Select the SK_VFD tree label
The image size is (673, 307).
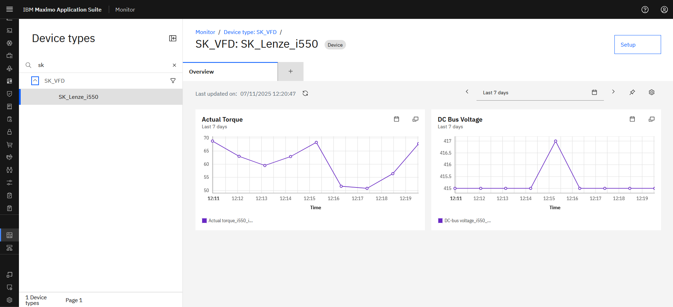[x=54, y=81]
